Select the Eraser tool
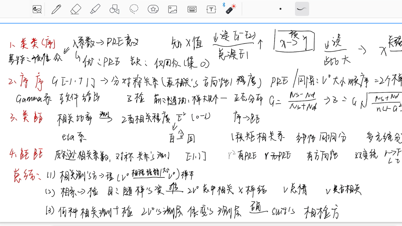The image size is (402, 226). click(75, 9)
